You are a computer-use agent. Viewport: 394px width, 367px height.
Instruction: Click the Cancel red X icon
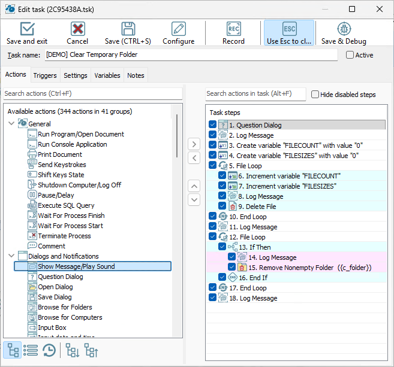[77, 29]
